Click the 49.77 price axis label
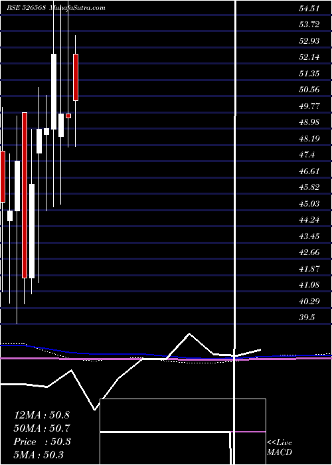Screen dimensions: 332x465 [309, 106]
